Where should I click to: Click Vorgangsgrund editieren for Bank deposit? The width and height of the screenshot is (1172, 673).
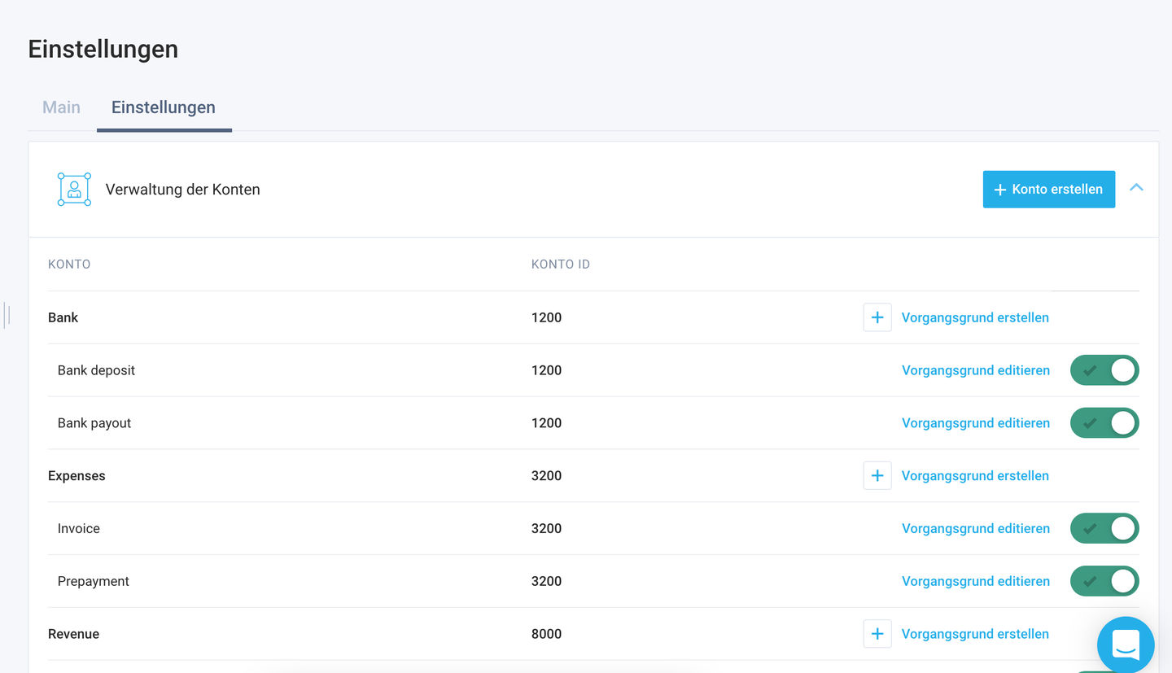click(x=976, y=370)
